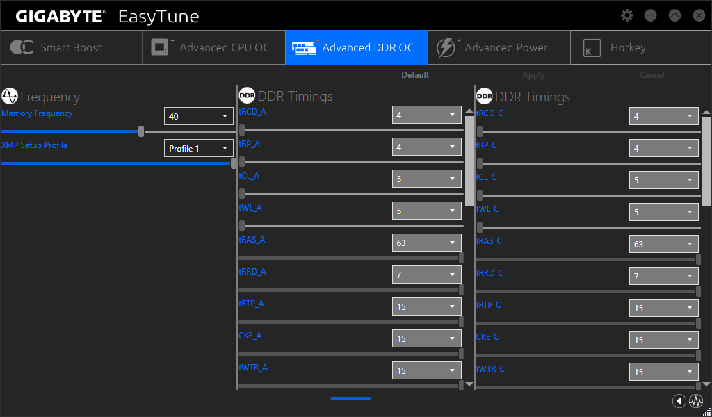712x417 pixels.
Task: Switch to the Smart Boost tab
Action: pyautogui.click(x=72, y=47)
